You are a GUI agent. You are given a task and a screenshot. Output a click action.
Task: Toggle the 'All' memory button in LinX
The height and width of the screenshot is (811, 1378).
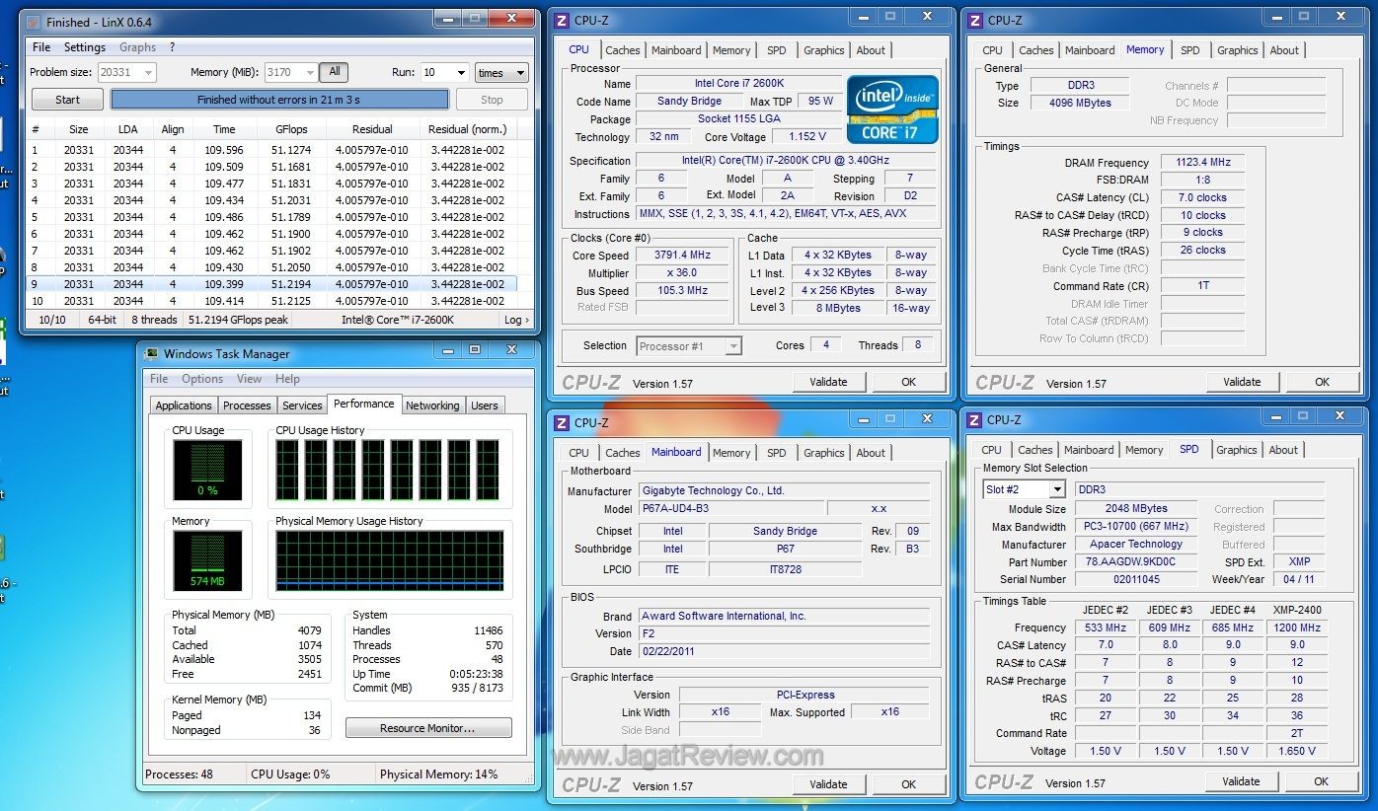point(335,72)
